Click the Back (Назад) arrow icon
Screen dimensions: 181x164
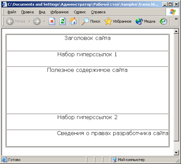coord(10,21)
